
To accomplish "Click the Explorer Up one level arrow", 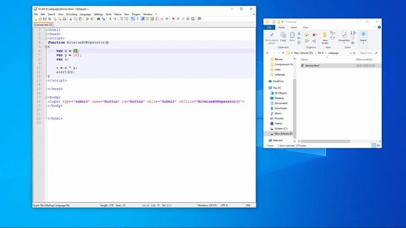I will (284, 53).
